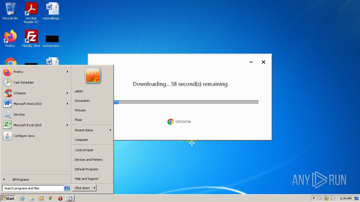Select Acrobat Reader DC desktop shortcut
The image size is (360, 202).
pos(31,13)
